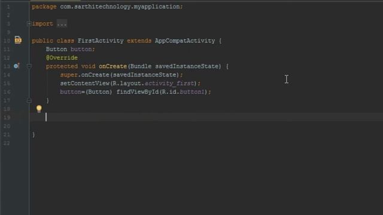Viewport: 383px width, 215px height.
Task: Click the super keyword
Action: point(69,75)
